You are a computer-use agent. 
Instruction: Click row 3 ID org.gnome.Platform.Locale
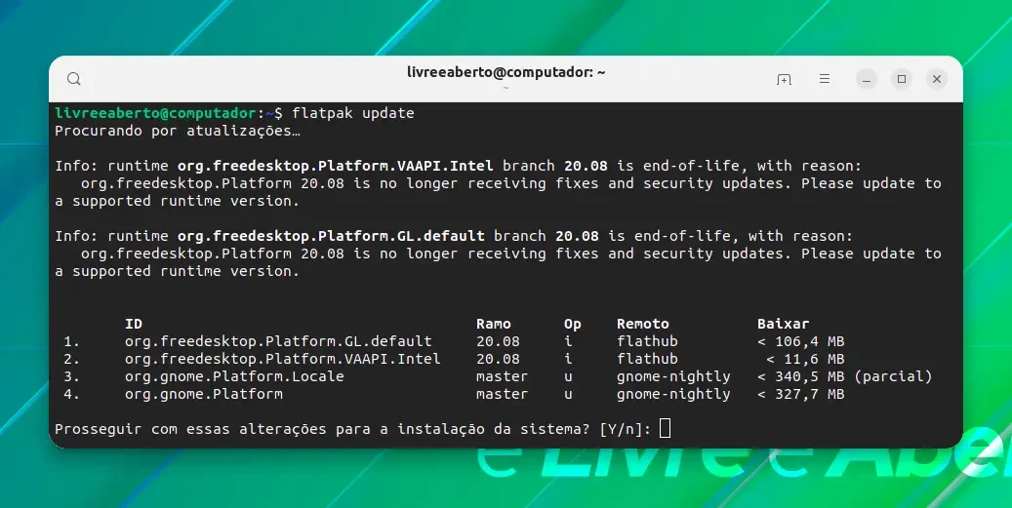234,375
